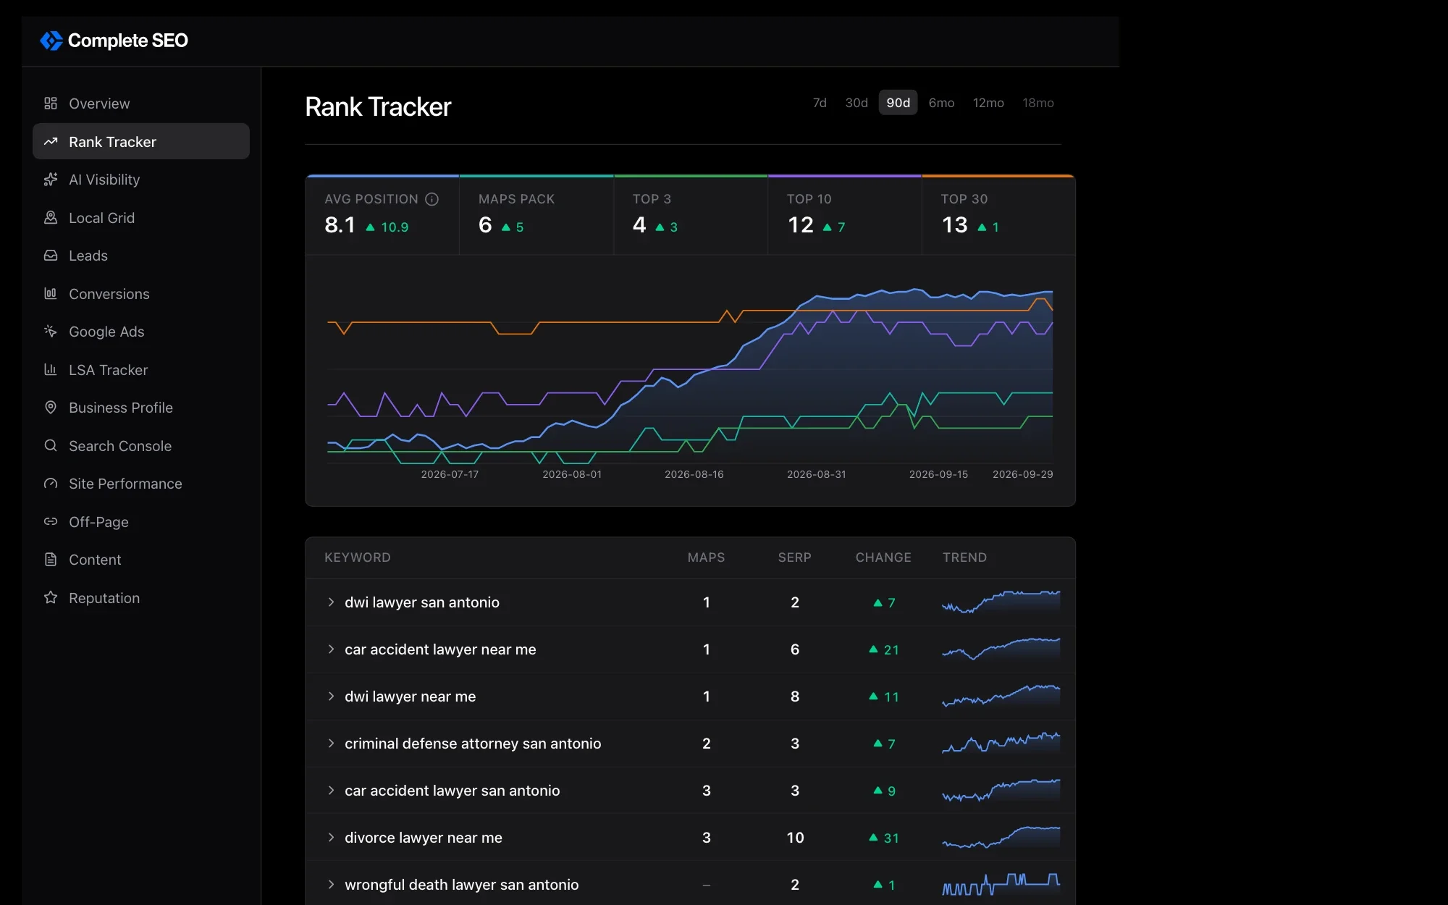
Task: Click the info icon beside AVG POSITION
Action: pyautogui.click(x=432, y=199)
